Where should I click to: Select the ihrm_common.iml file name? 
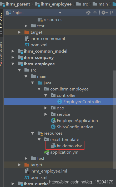tap(48, 38)
